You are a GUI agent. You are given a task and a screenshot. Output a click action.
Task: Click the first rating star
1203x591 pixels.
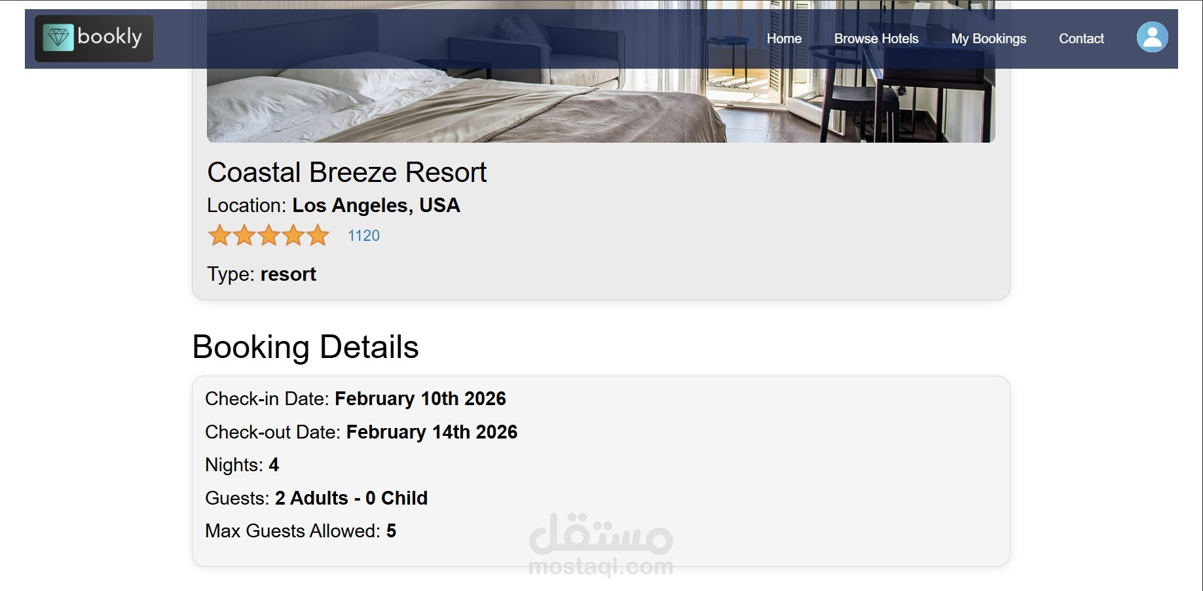click(219, 236)
